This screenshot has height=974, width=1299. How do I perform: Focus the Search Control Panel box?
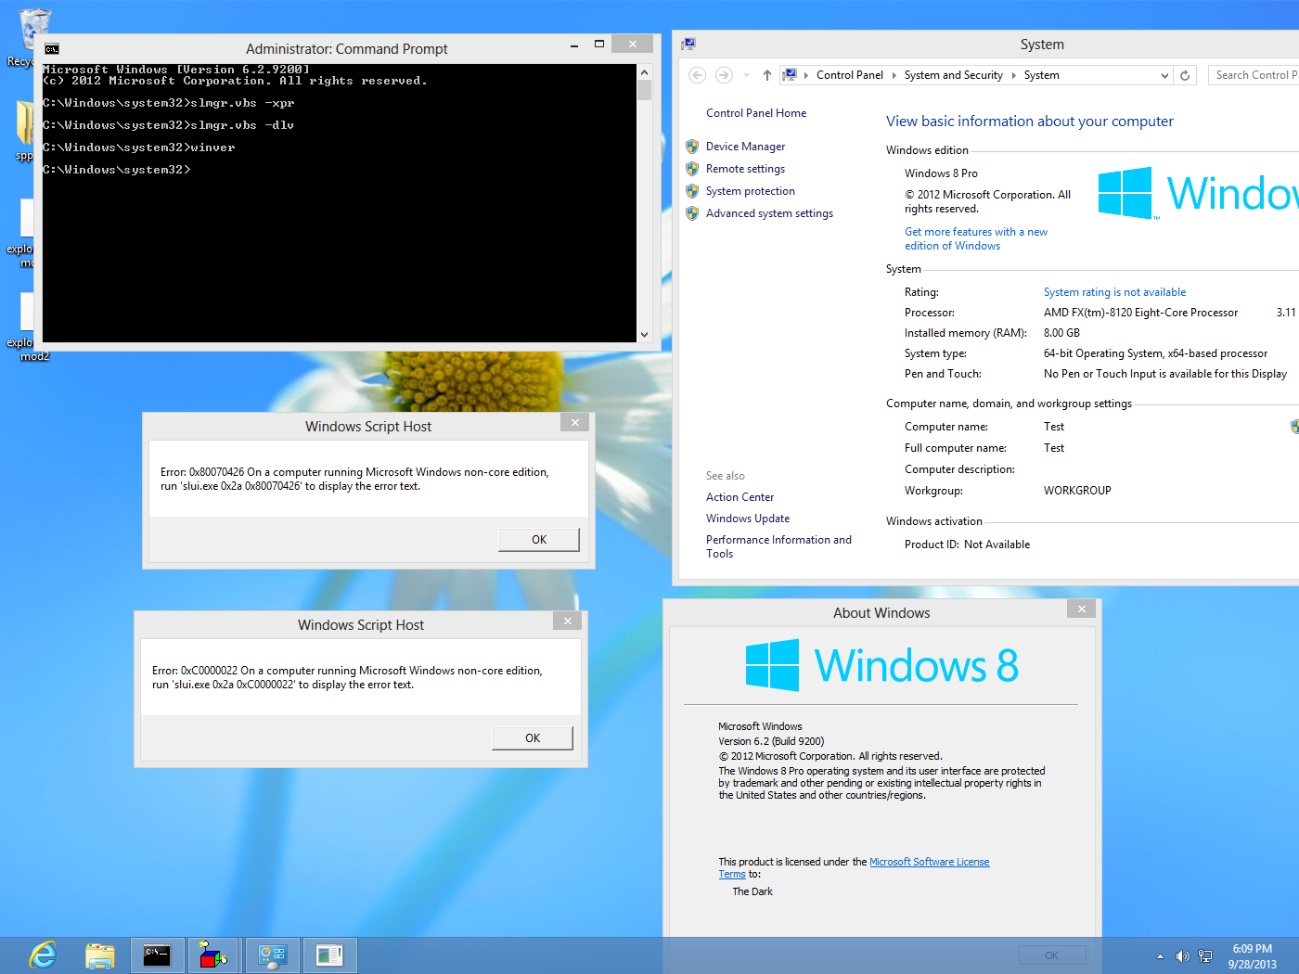tap(1254, 75)
